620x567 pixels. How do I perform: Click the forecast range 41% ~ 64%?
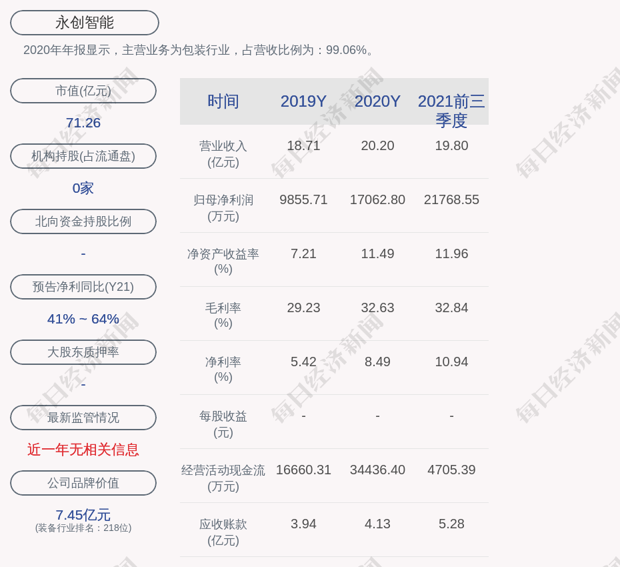pos(83,318)
